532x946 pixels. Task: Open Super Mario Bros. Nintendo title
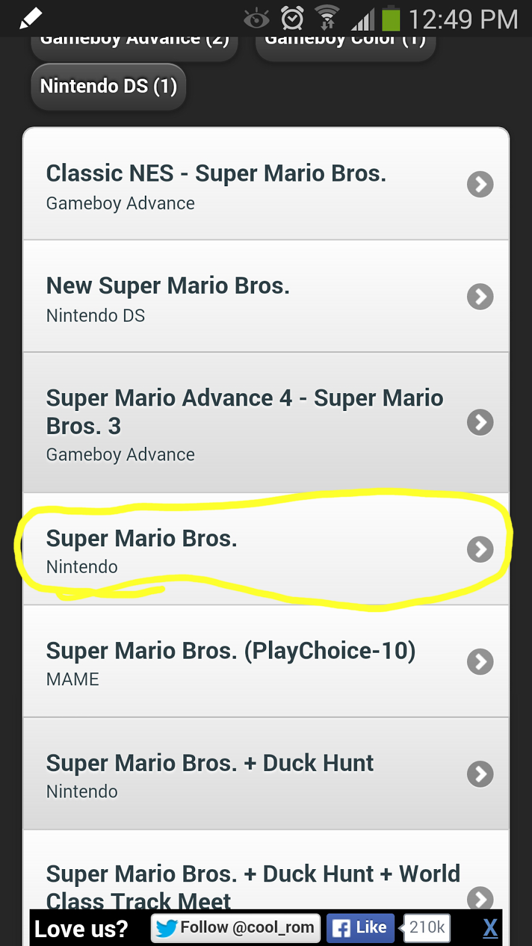pyautogui.click(x=142, y=539)
